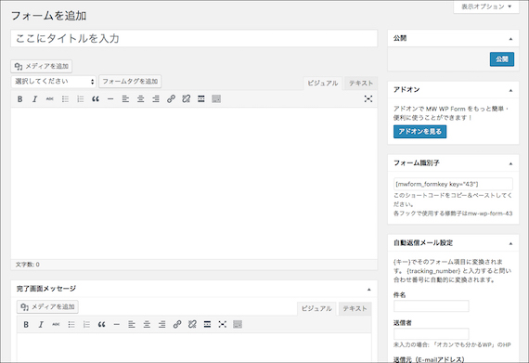This screenshot has width=529, height=363.
Task: Click the 文字数: 0 word count
Action: [27, 265]
